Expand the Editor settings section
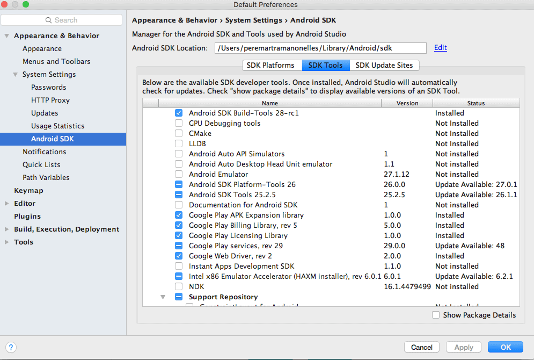 7,204
